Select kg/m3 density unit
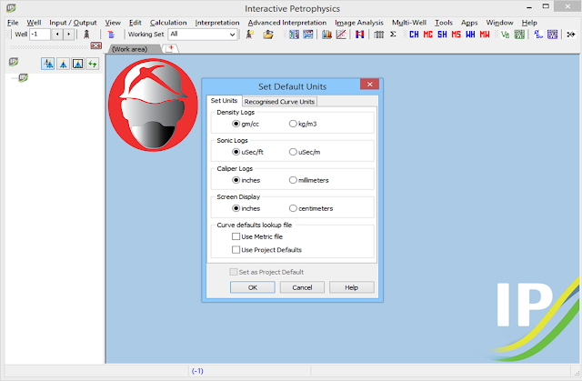Viewport: 582px width, 381px height. [303, 124]
